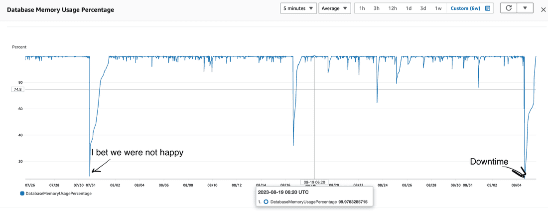Click the refresh graph icon
The height and width of the screenshot is (211, 548).
coord(509,8)
